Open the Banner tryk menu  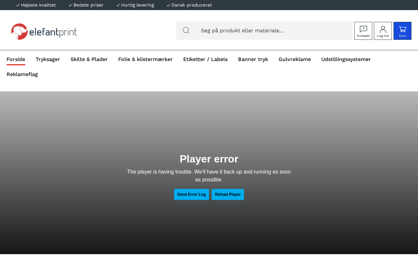[x=253, y=59]
